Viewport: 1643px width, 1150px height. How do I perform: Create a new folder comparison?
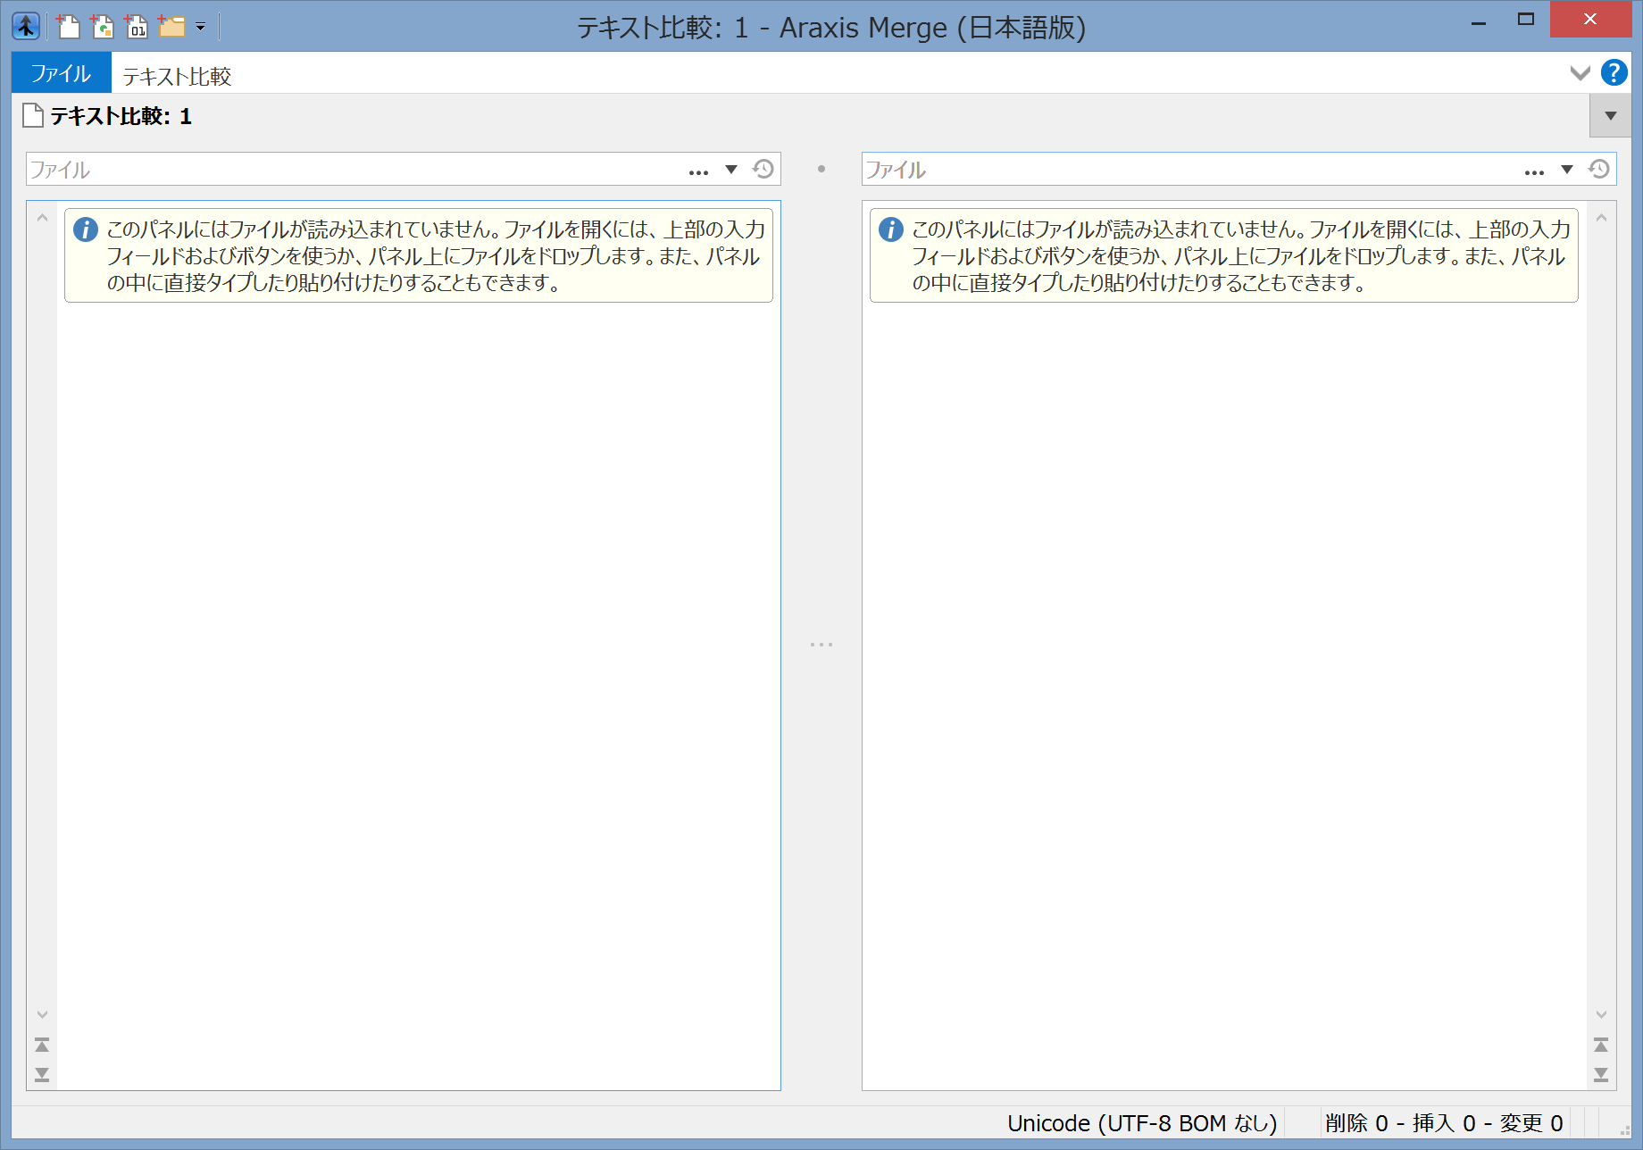[171, 26]
